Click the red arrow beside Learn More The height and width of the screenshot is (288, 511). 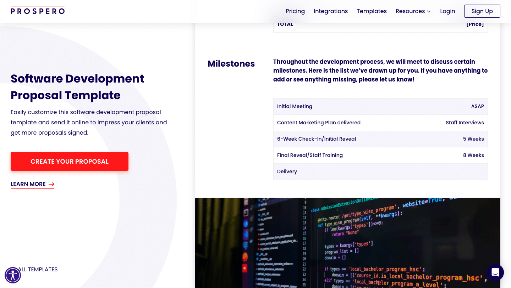51,184
